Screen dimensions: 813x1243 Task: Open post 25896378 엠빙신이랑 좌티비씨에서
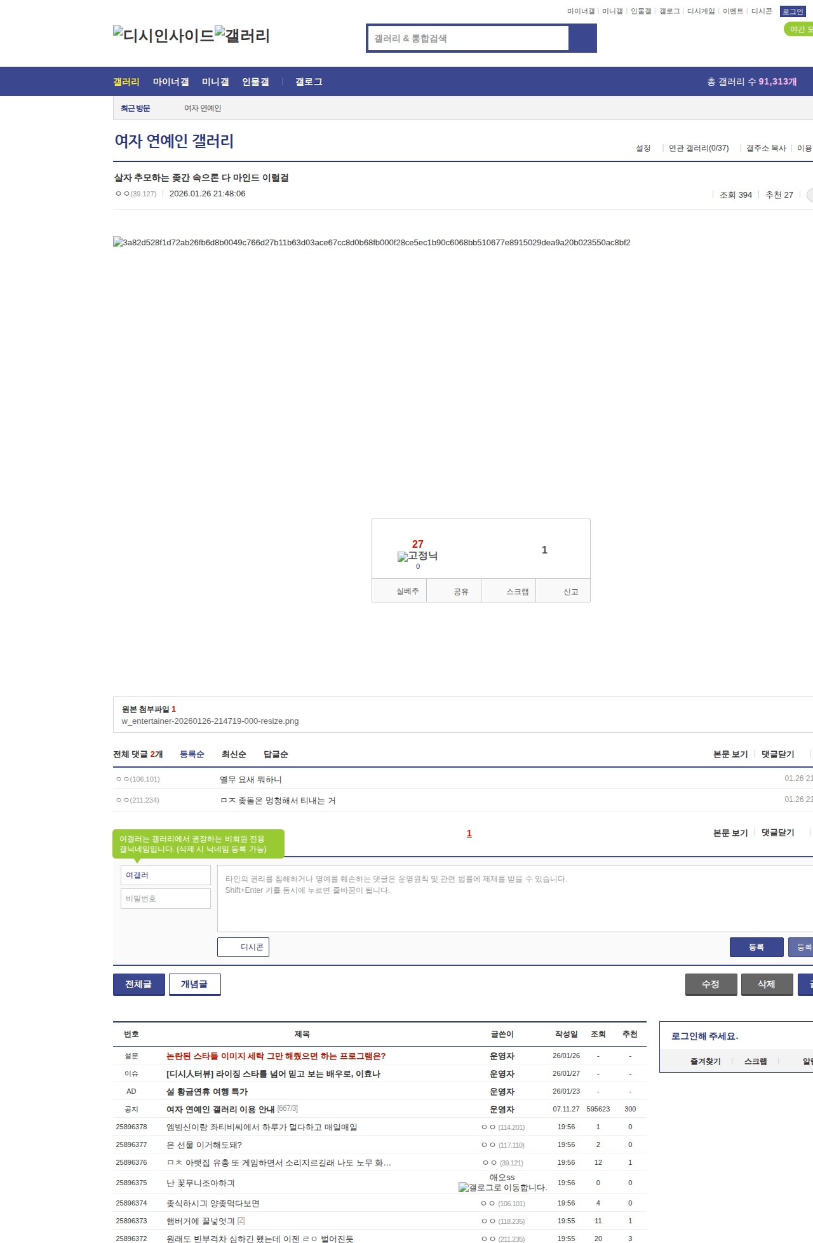coord(262,1127)
